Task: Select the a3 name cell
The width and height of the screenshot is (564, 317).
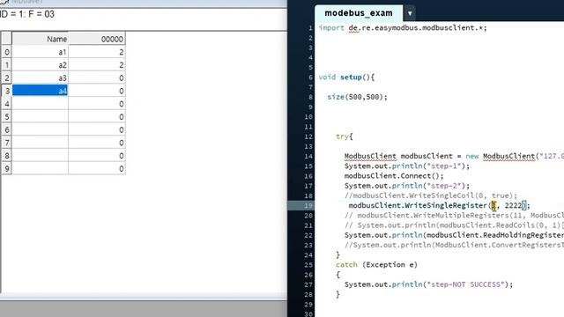Action: [x=40, y=78]
